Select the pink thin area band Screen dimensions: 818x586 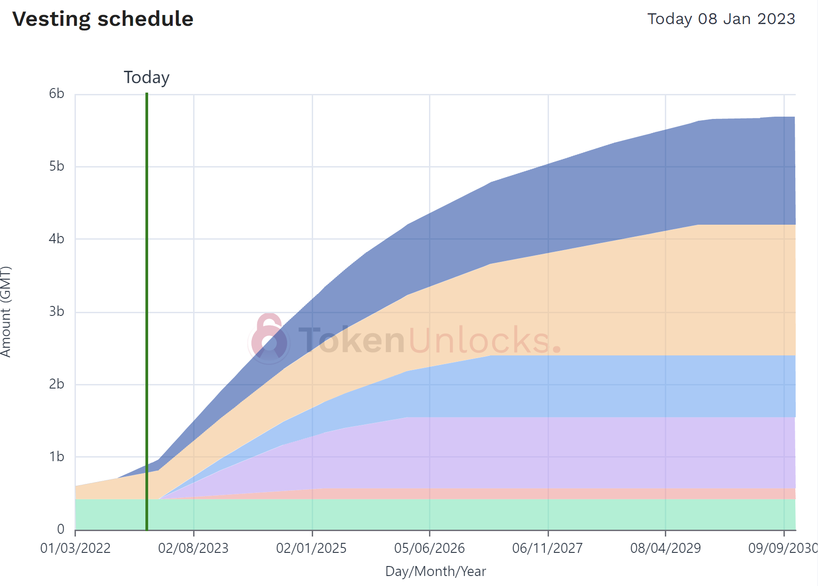[x=545, y=493]
